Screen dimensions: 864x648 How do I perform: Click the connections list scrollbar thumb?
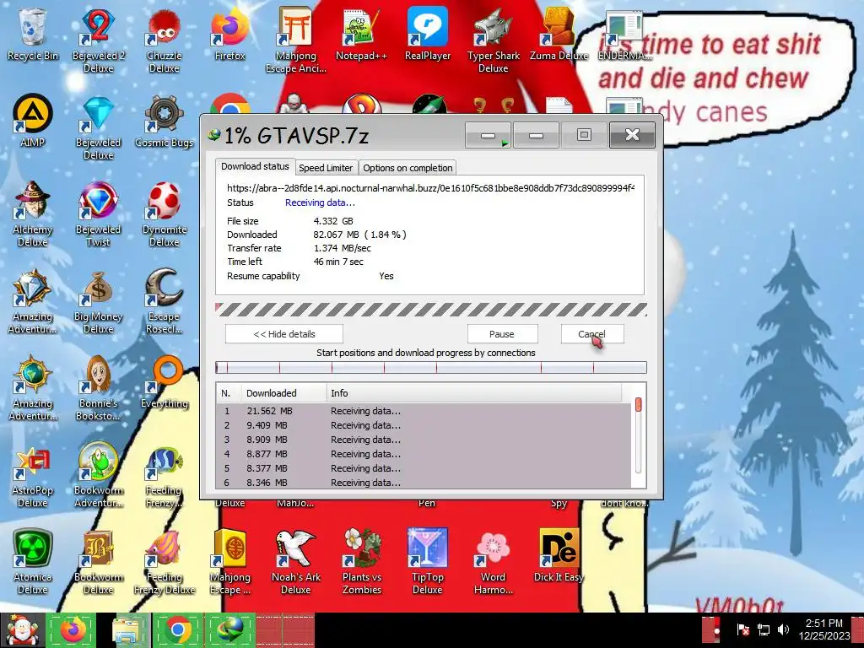pos(638,404)
